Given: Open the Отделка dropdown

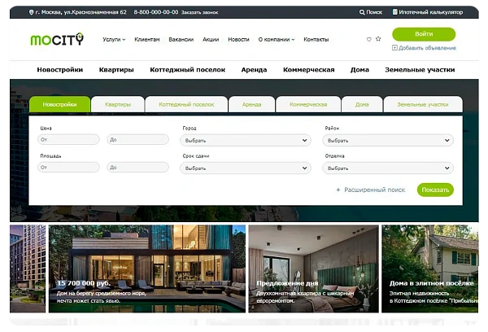Looking at the screenshot, I should click(x=388, y=168).
